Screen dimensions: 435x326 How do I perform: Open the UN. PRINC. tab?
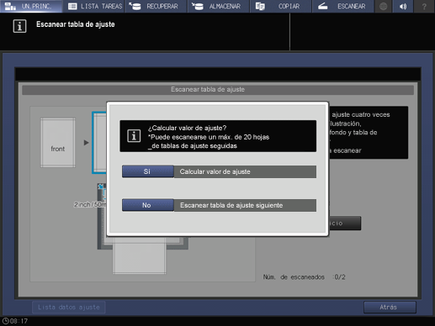pos(31,6)
